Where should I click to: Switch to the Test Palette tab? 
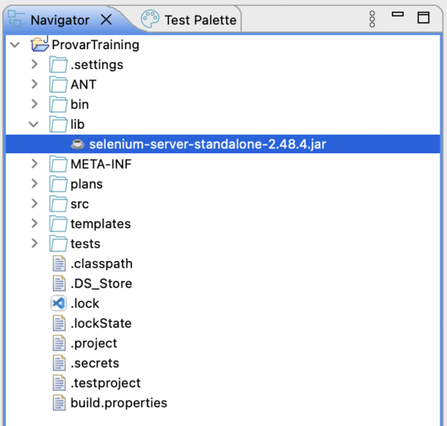200,20
